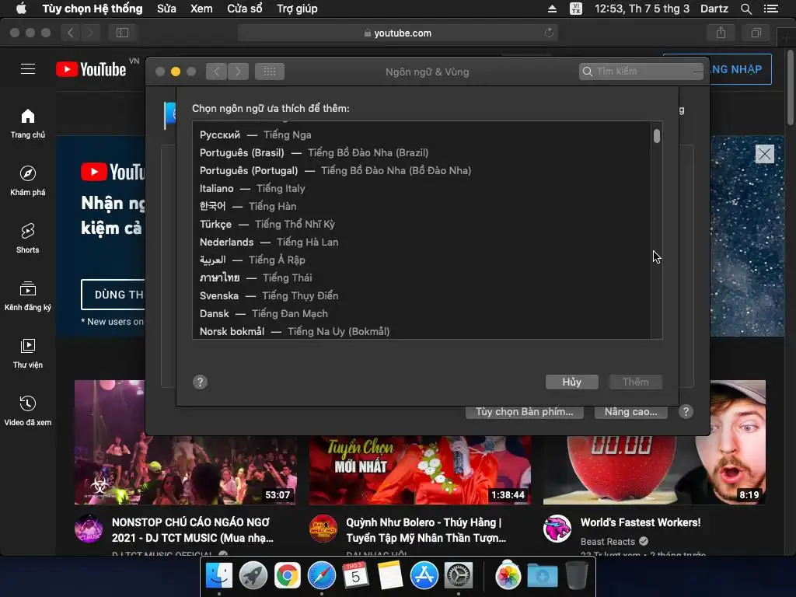Viewport: 796px width, 597px height.
Task: Open Khám phá in YouTube sidebar
Action: click(28, 180)
